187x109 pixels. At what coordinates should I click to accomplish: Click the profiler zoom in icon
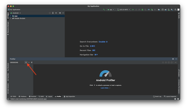click(166, 62)
